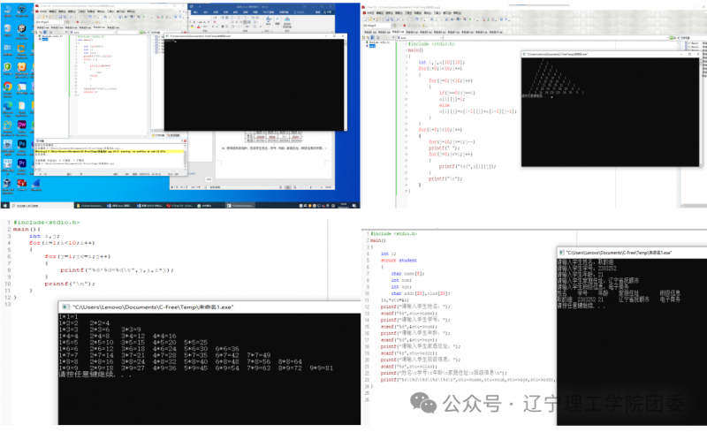Open the Styles gallery in Word's ribbon
Screen dimensions: 707x432
click(269, 22)
